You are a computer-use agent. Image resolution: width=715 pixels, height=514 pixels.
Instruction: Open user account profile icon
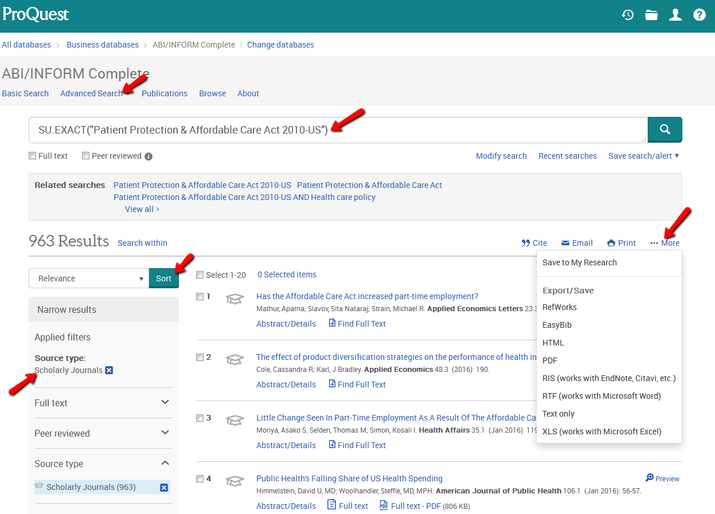click(x=675, y=15)
